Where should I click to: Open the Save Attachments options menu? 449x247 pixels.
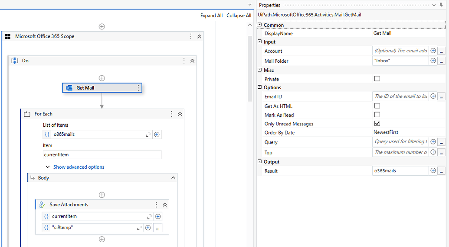(x=156, y=205)
